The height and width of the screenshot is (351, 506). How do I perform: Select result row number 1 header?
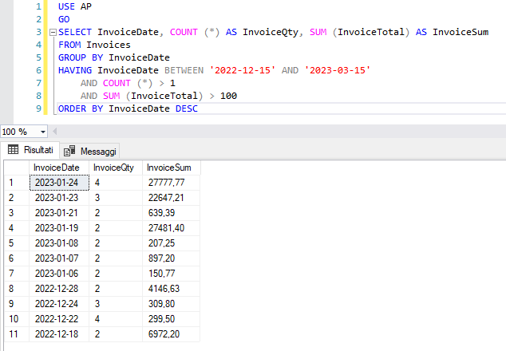pyautogui.click(x=17, y=183)
